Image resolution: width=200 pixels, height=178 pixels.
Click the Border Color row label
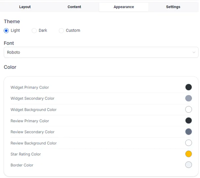22,165
